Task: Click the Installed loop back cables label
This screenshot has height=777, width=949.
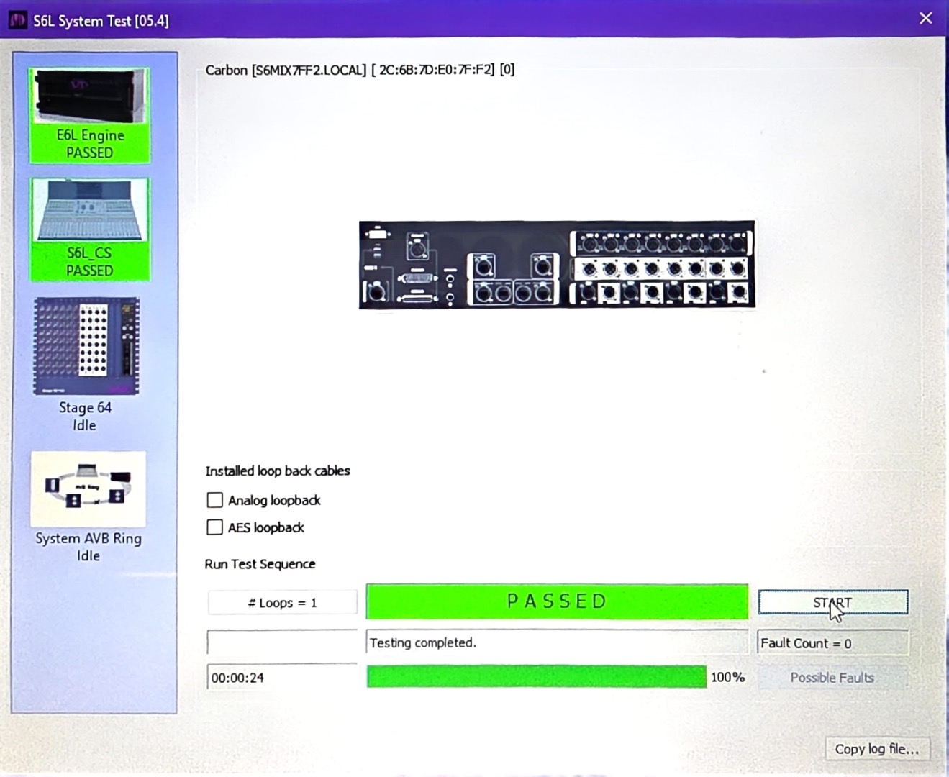Action: tap(278, 471)
